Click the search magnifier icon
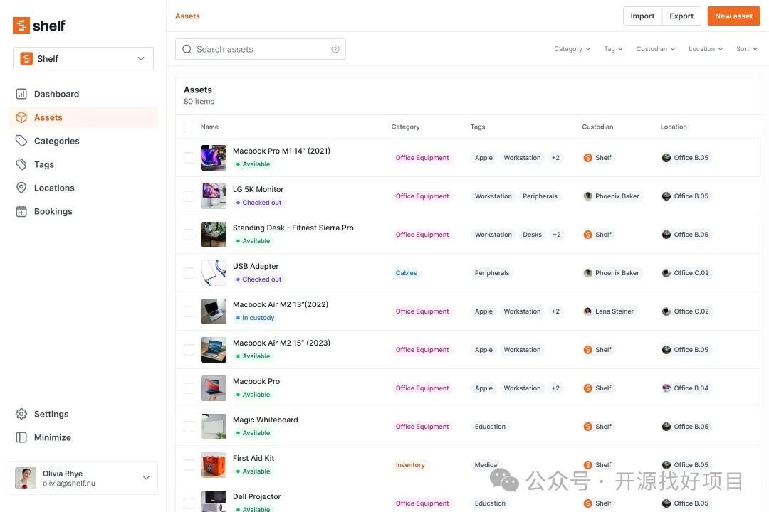Screen dimensions: 769x512 [x=187, y=49]
